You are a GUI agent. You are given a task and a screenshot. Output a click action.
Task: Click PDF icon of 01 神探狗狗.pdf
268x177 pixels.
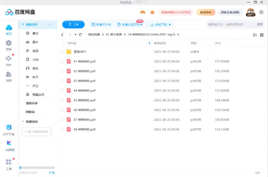tap(69, 61)
